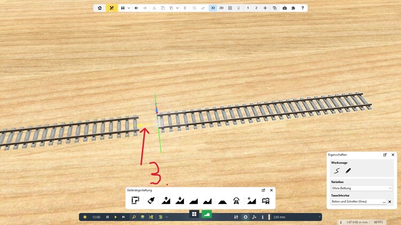
Task: Show info with the bottom bar i icon
Action: (x=263, y=217)
